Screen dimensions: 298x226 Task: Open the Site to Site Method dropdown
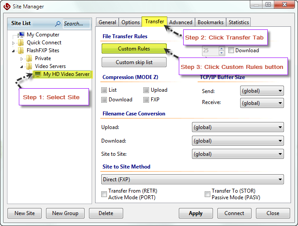(x=192, y=179)
